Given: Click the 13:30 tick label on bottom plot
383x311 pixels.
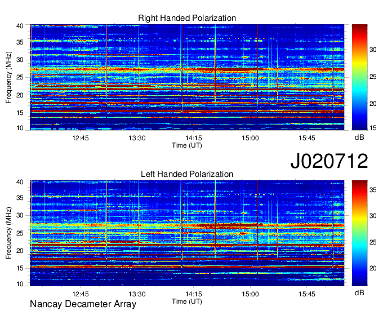Looking at the screenshot, I should [137, 294].
